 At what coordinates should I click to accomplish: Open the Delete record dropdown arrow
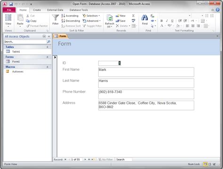[x=129, y=26]
